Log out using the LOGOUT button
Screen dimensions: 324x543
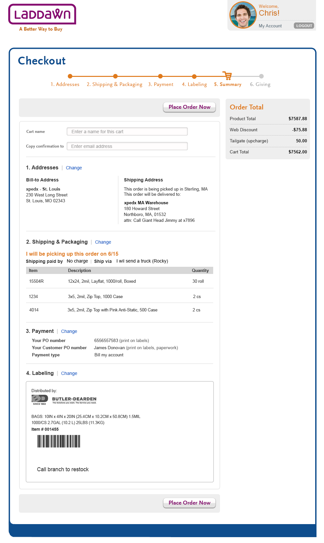pyautogui.click(x=304, y=26)
